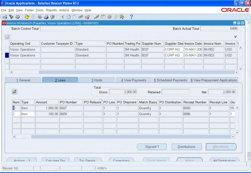This screenshot has width=251, height=173.
Task: Open 6 View Prepayment Applications tab
Action: [214, 80]
